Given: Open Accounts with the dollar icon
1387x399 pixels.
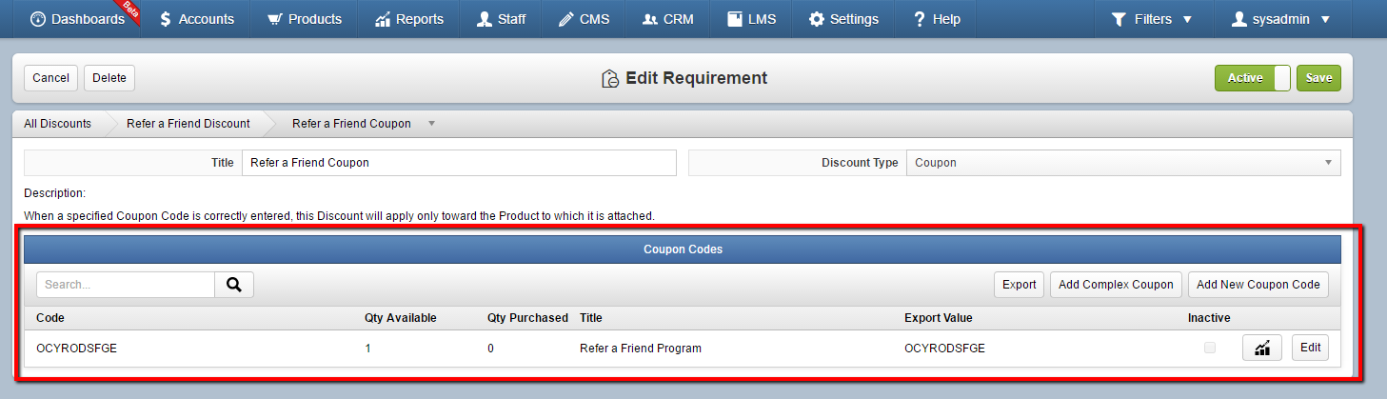Looking at the screenshot, I should pyautogui.click(x=195, y=19).
